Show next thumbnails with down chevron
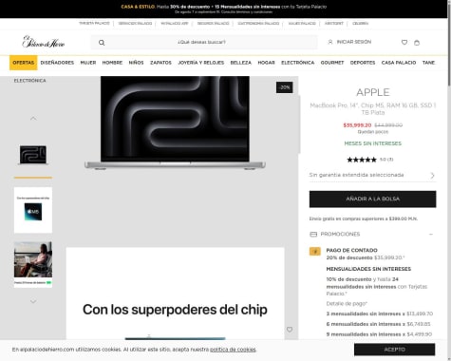The image size is (451, 361). pos(33,301)
